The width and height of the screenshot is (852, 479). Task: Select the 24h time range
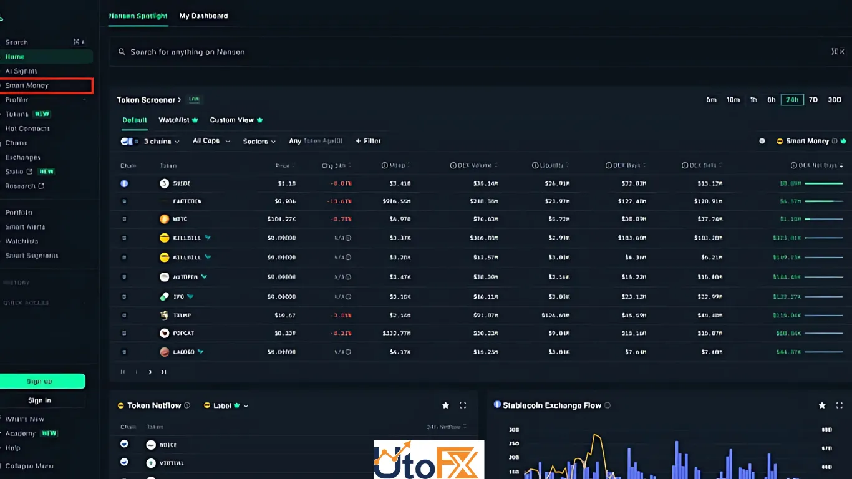[792, 100]
